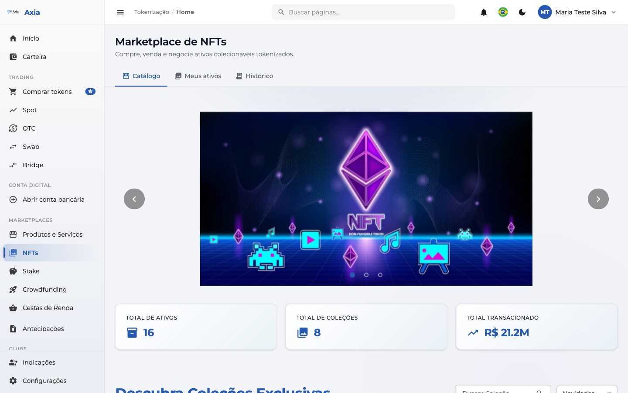This screenshot has height=393, width=628.
Task: Toggle the sidebar hamburger menu
Action: 120,12
